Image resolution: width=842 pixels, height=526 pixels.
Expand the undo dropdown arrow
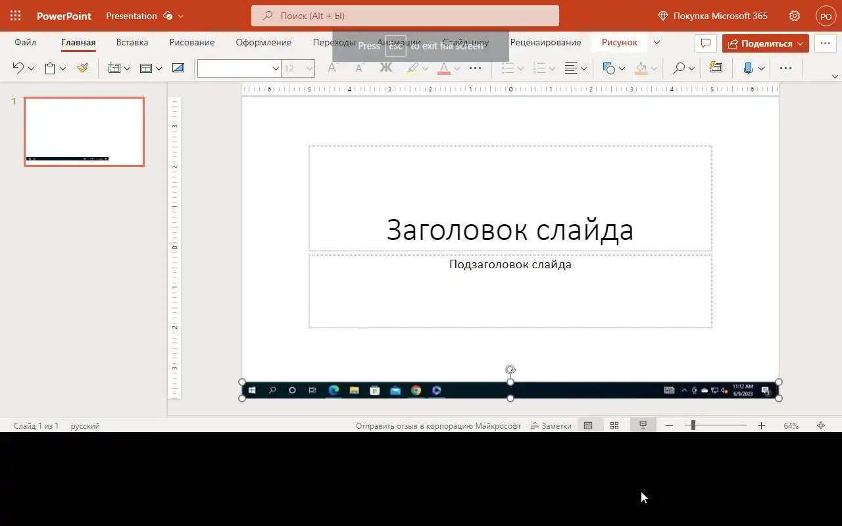(x=31, y=68)
